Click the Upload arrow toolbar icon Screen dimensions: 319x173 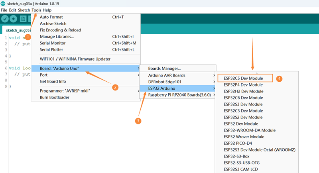(x=14, y=19)
